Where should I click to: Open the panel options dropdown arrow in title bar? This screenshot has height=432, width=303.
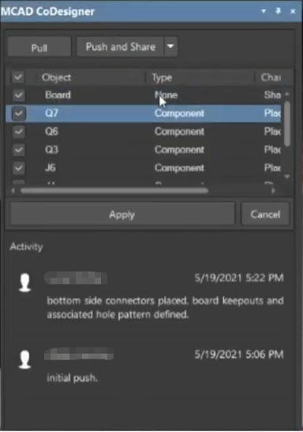264,11
